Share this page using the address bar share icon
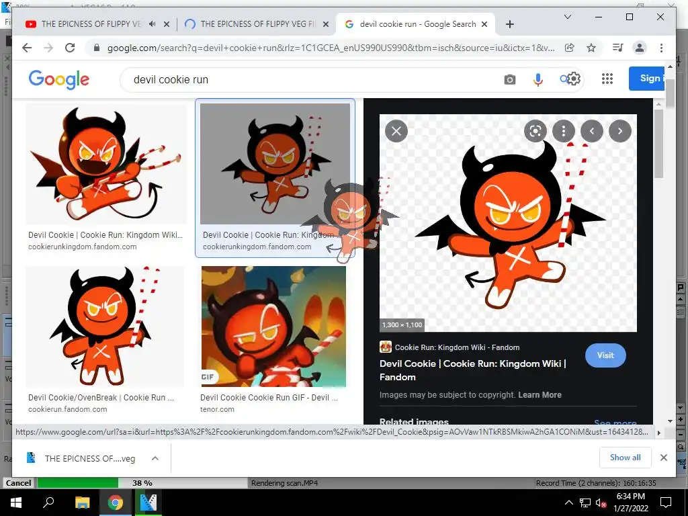The image size is (688, 516). coord(570,48)
